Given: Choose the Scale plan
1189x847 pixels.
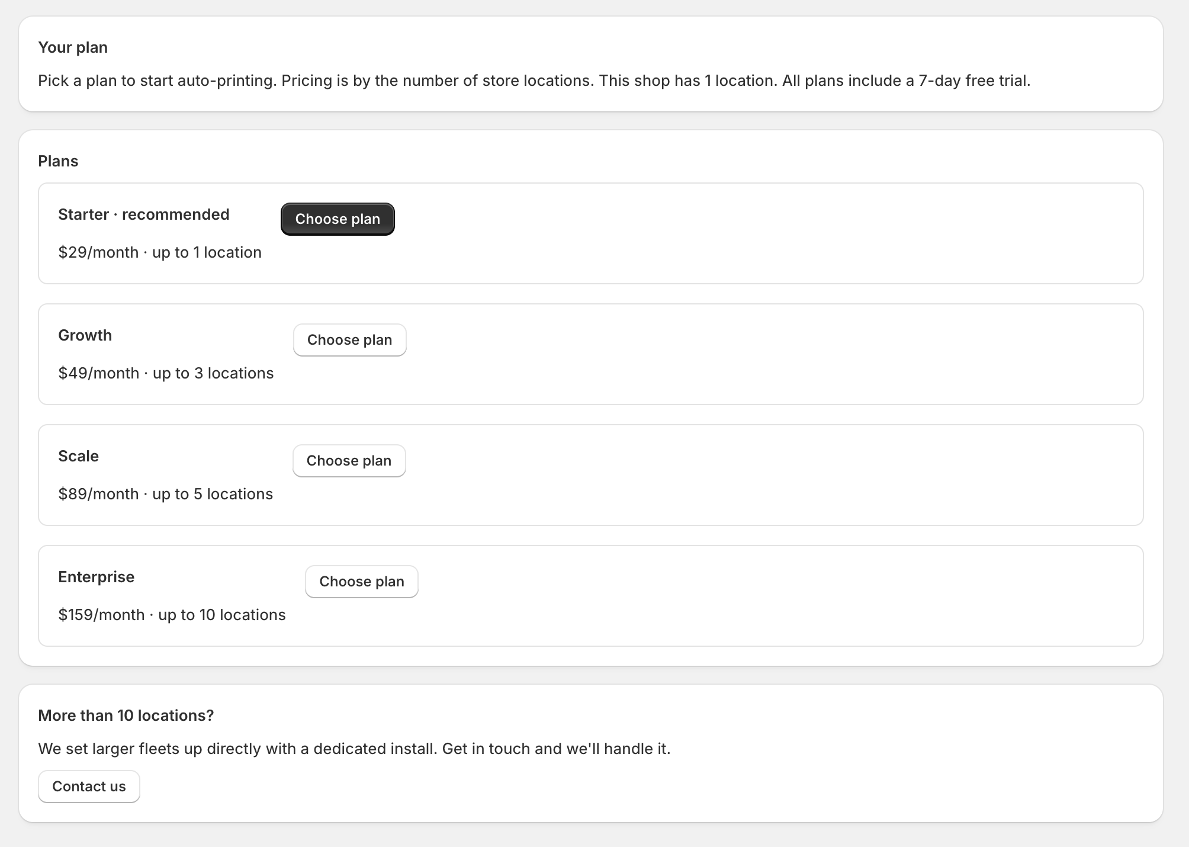Looking at the screenshot, I should 349,461.
